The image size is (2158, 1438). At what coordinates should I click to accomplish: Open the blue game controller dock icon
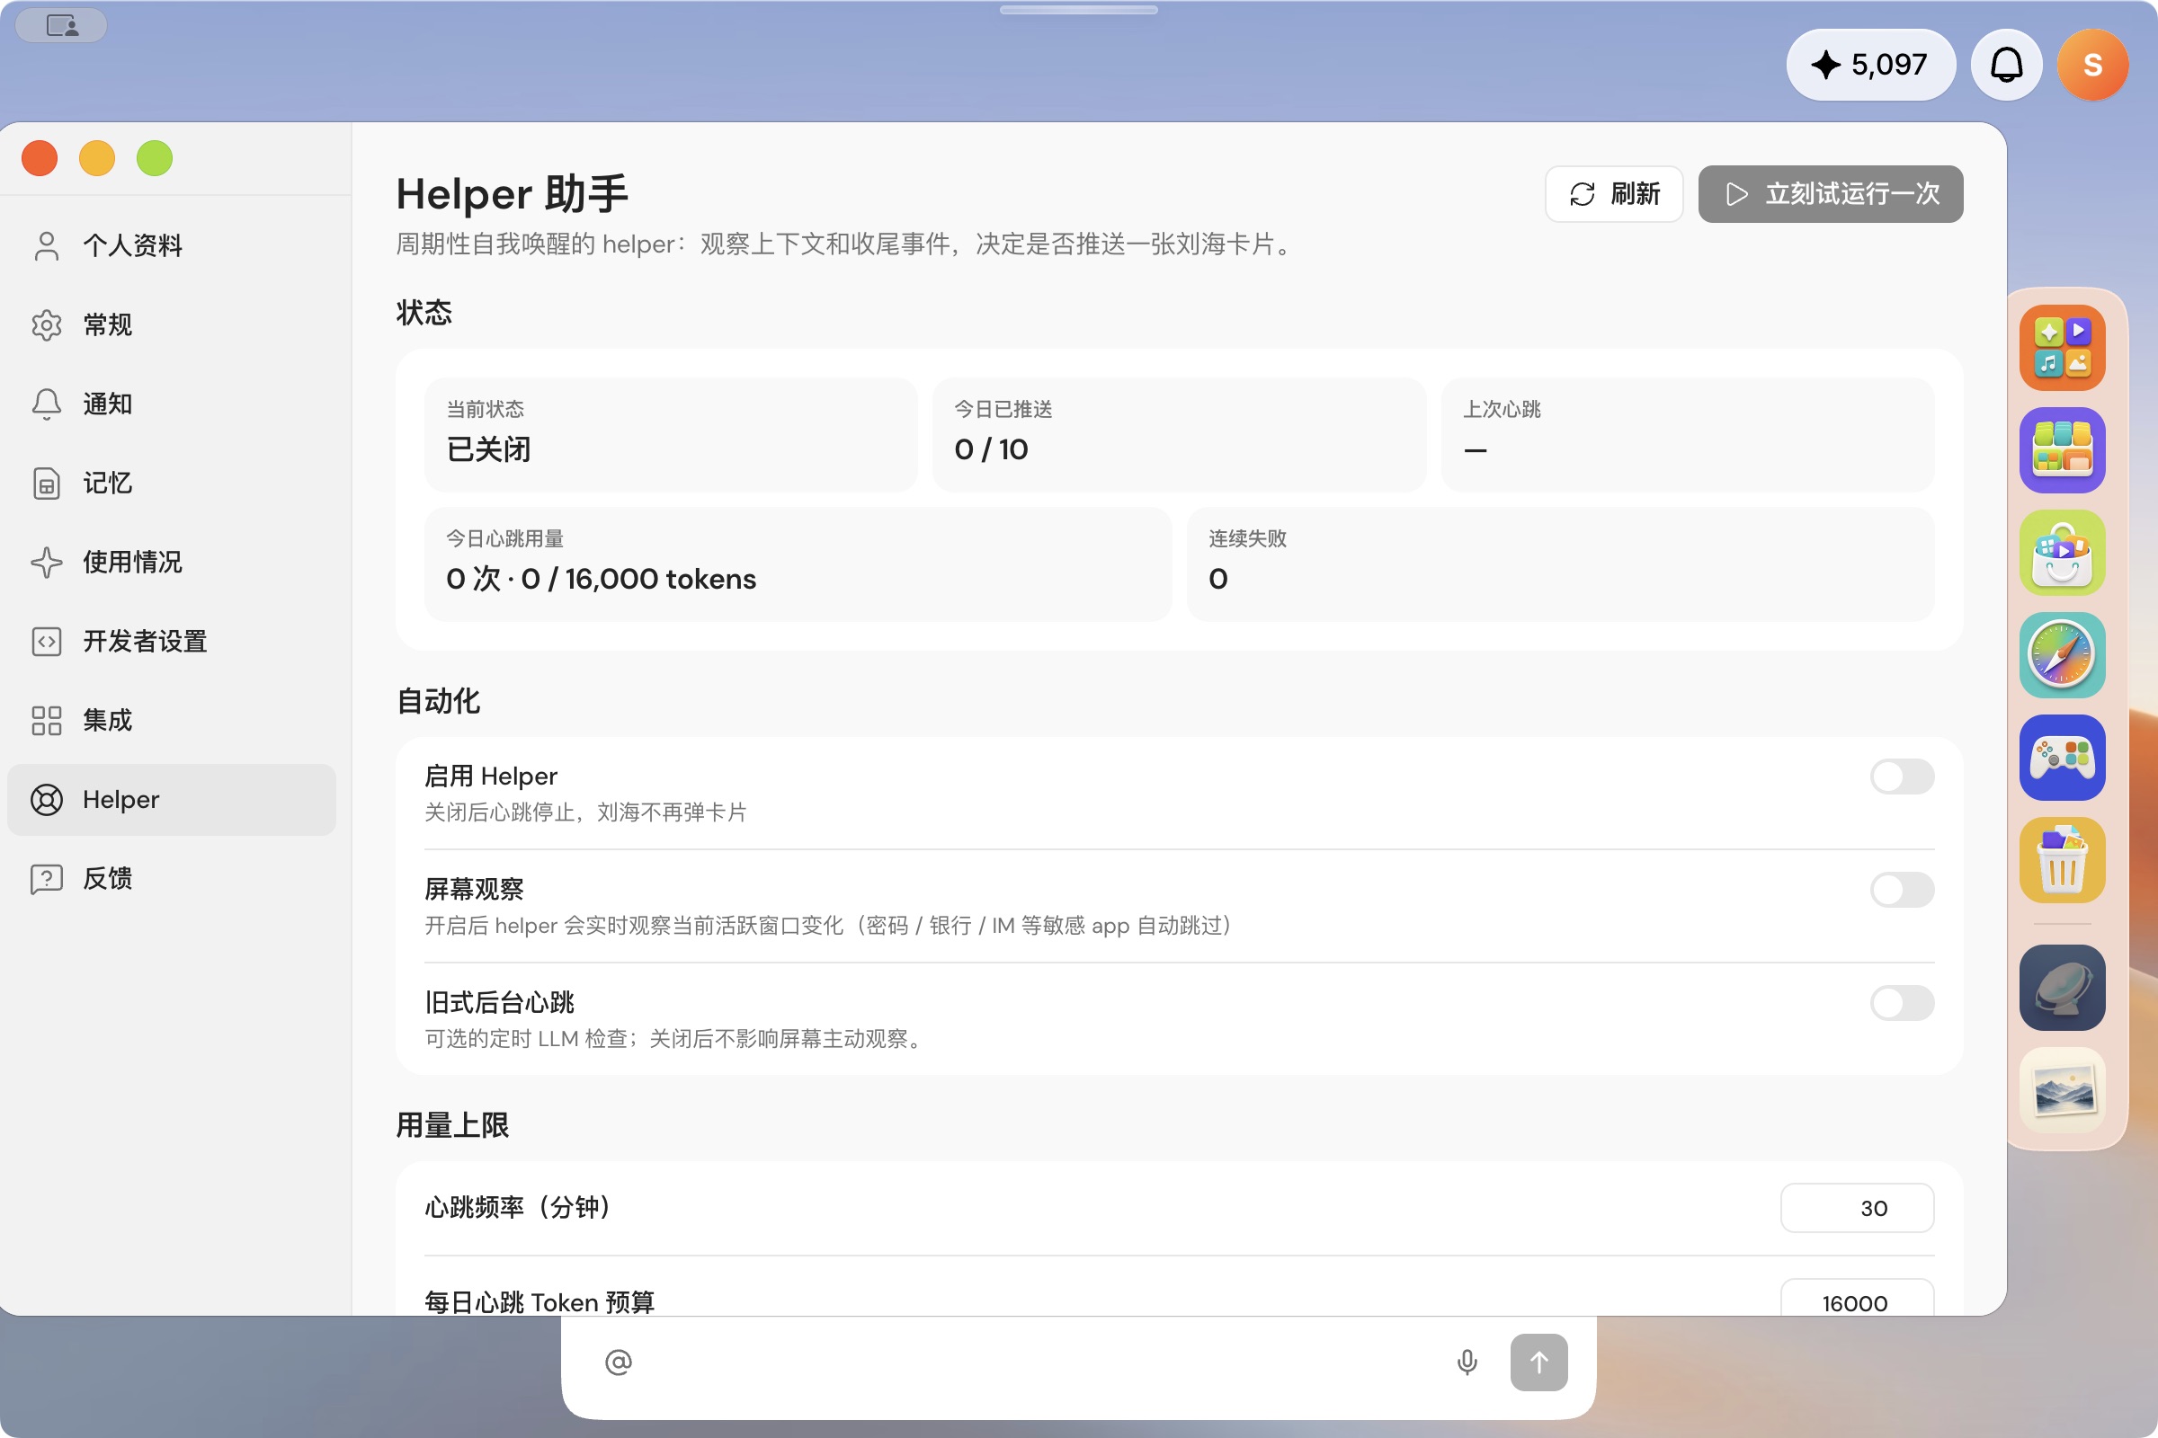point(2062,759)
